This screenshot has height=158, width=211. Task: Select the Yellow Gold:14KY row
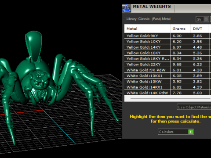point(167,47)
